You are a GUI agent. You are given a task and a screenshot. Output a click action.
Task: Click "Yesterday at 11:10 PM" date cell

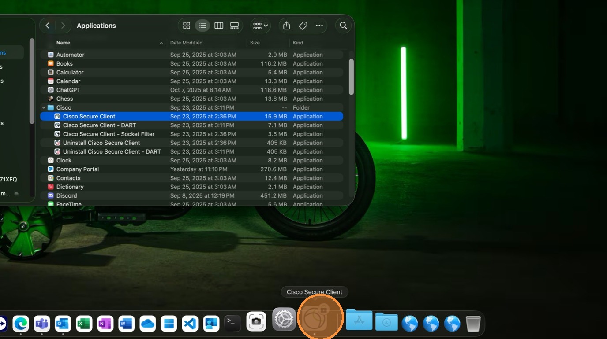tap(199, 169)
